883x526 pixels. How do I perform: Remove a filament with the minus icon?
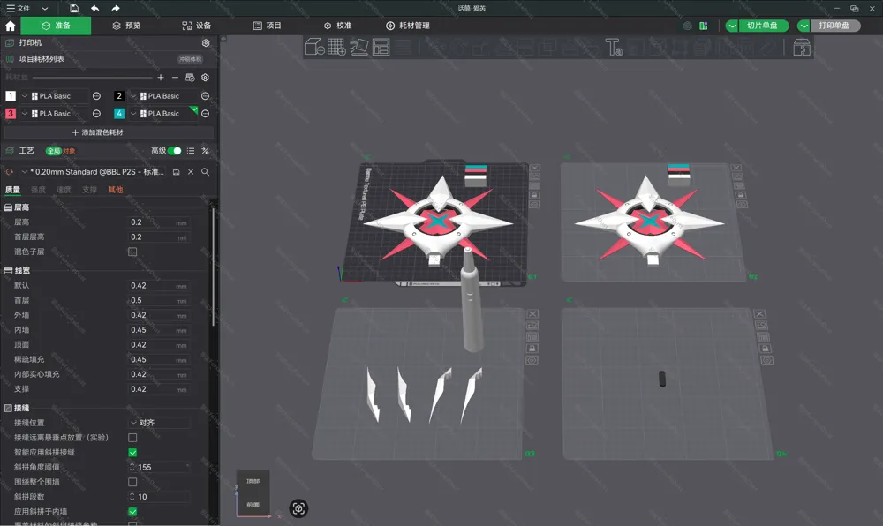[x=175, y=77]
